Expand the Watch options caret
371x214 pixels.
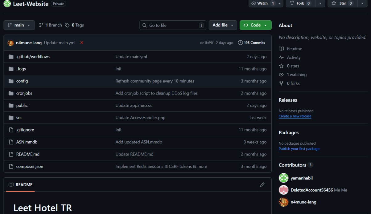tap(280, 3)
